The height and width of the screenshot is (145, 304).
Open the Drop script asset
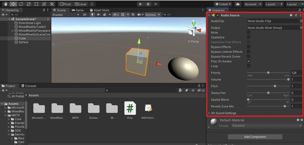tap(130, 110)
